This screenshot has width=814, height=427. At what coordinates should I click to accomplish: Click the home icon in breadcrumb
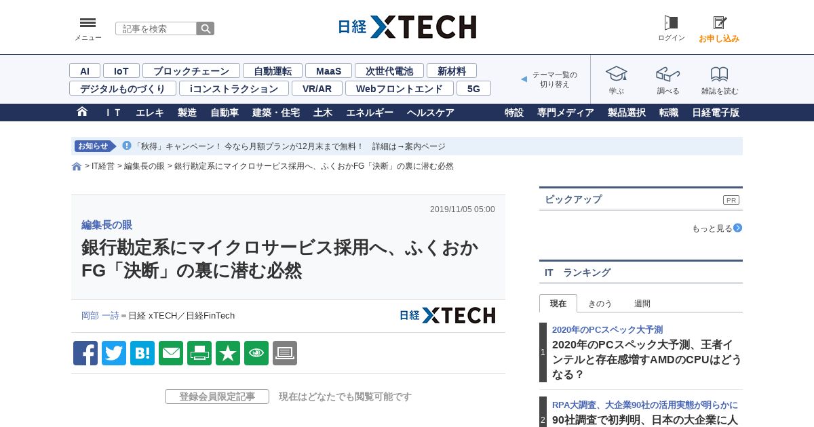point(77,166)
